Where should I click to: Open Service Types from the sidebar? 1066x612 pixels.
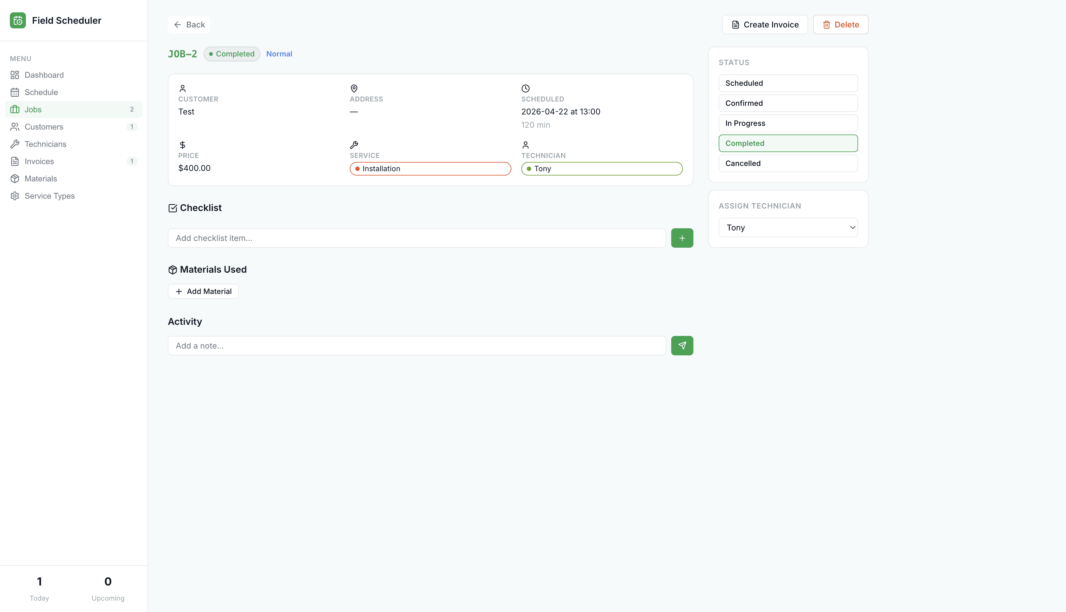(49, 196)
